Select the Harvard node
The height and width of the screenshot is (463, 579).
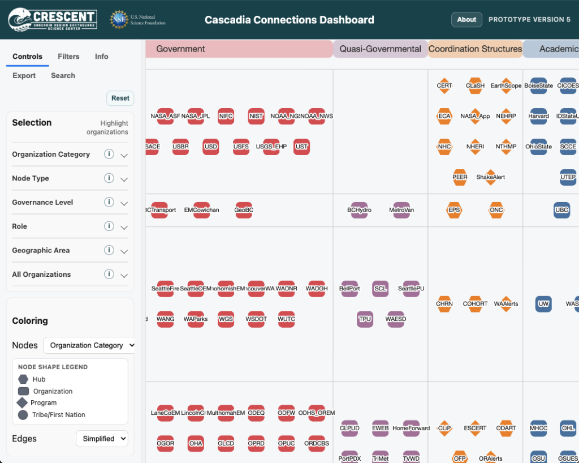pyautogui.click(x=538, y=116)
